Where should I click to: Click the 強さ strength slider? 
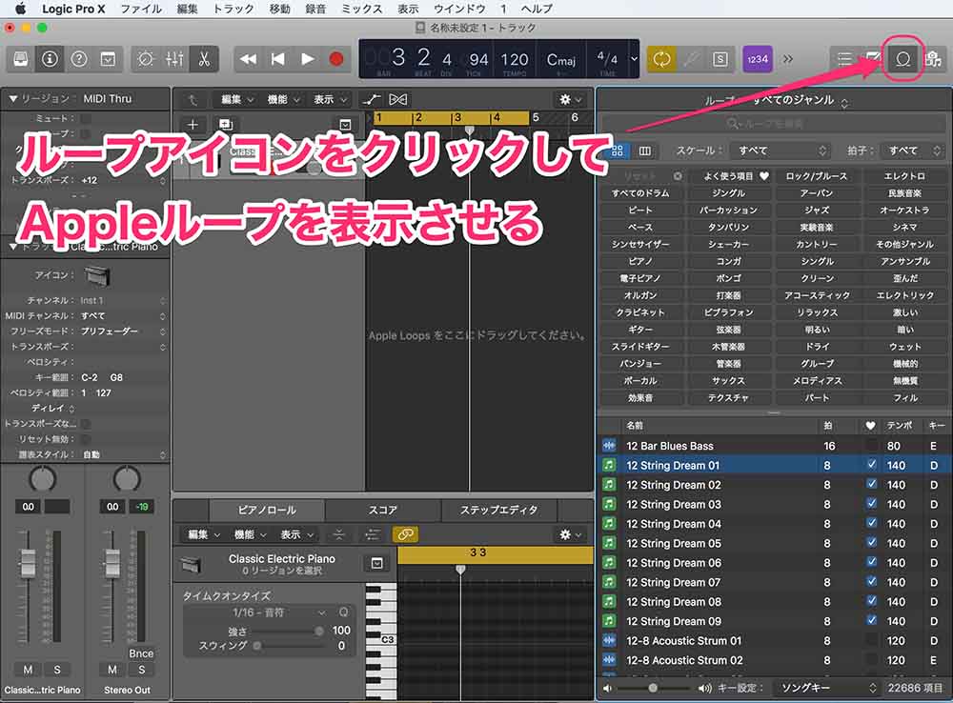289,631
